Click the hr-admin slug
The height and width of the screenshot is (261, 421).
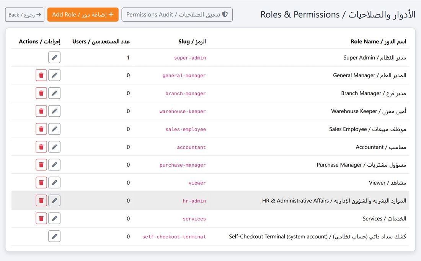point(194,201)
